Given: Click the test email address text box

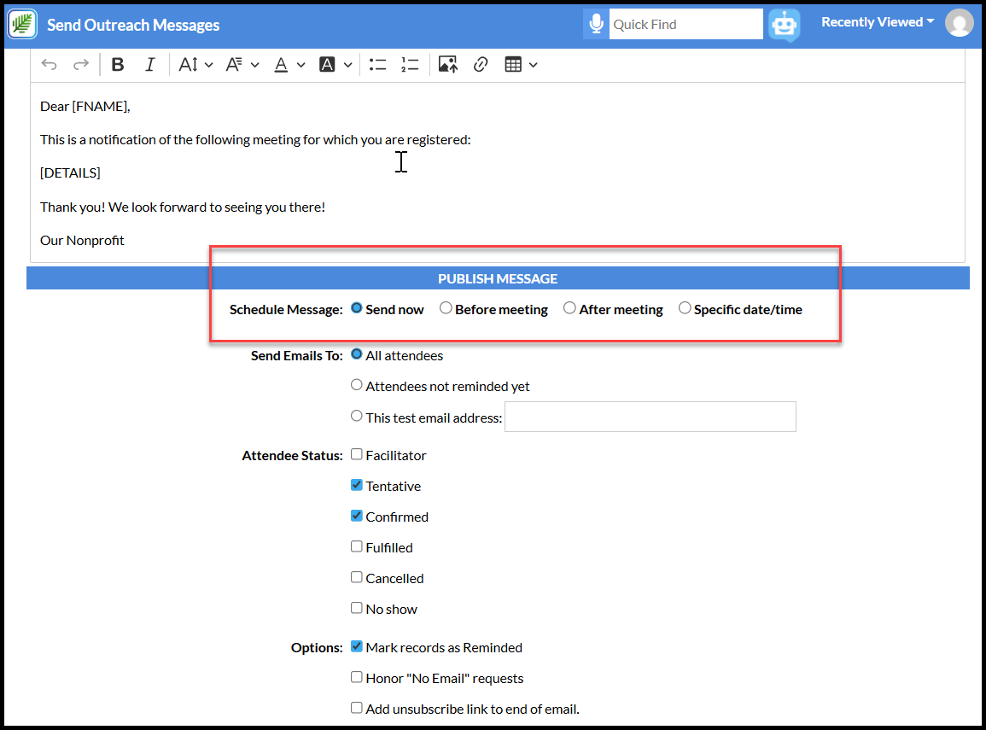Looking at the screenshot, I should [651, 417].
